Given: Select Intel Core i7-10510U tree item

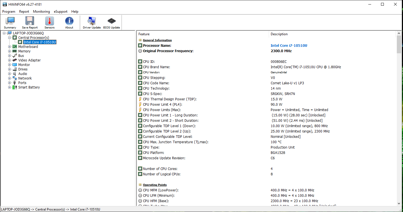Looking at the screenshot, I should (x=40, y=42).
